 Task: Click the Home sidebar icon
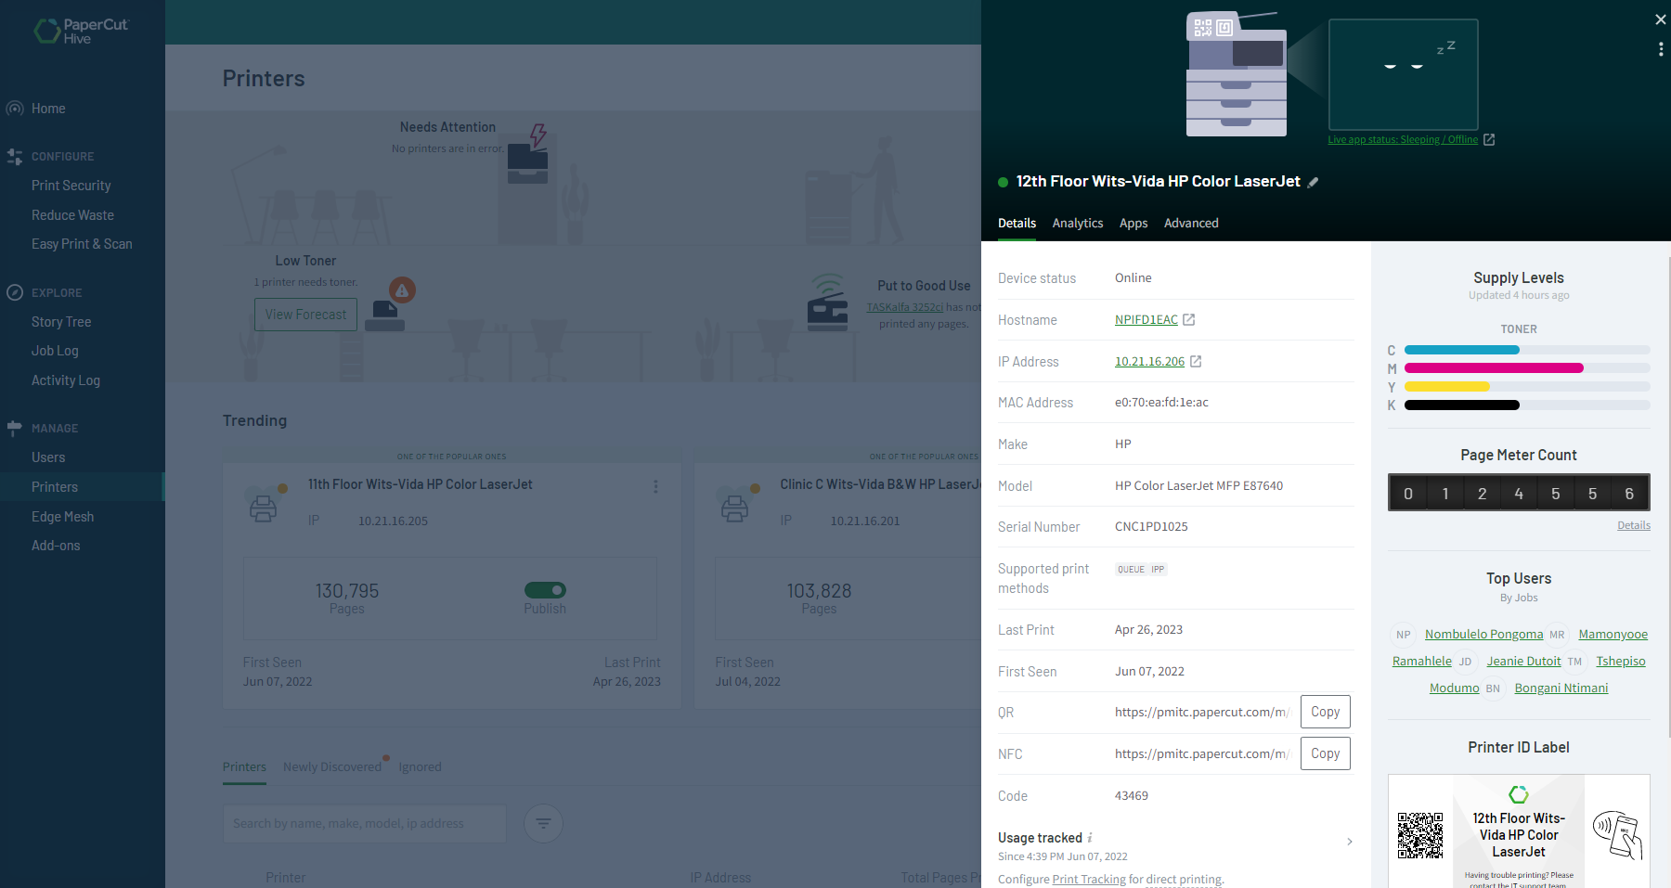click(15, 109)
